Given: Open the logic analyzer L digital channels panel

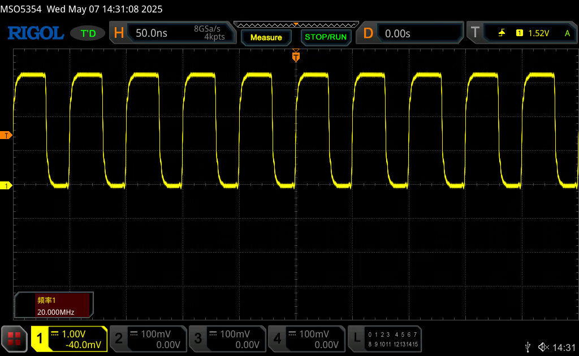Looking at the screenshot, I should (386, 339).
